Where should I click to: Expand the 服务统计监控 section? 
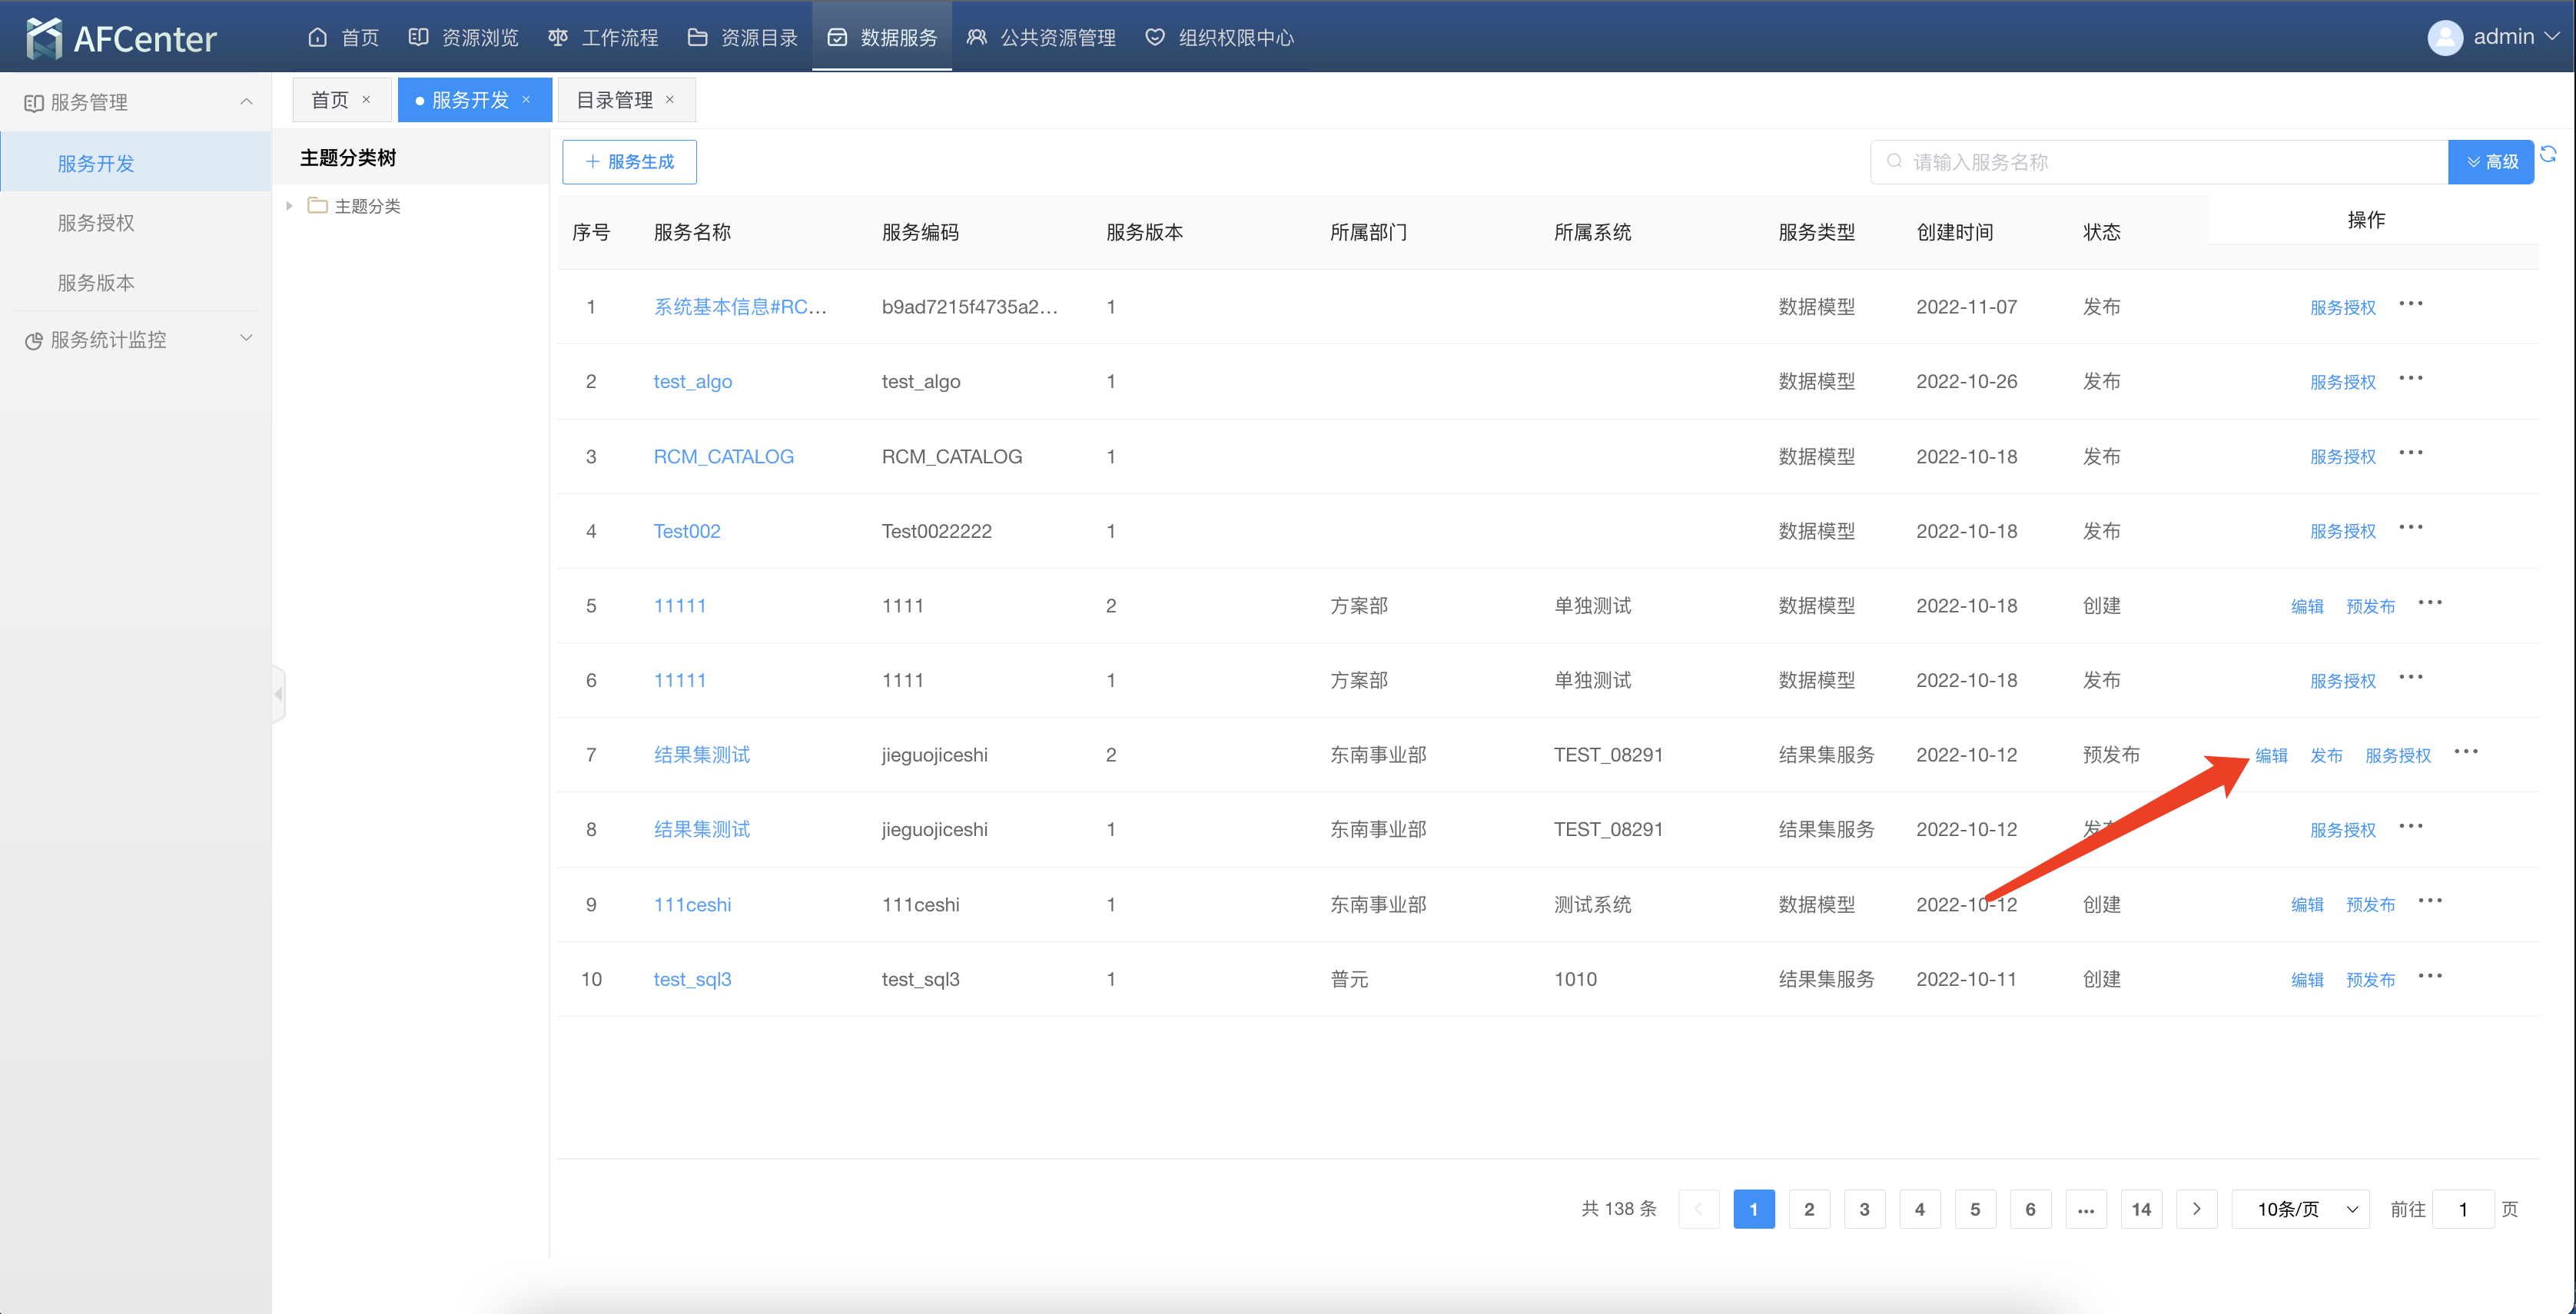[x=246, y=339]
